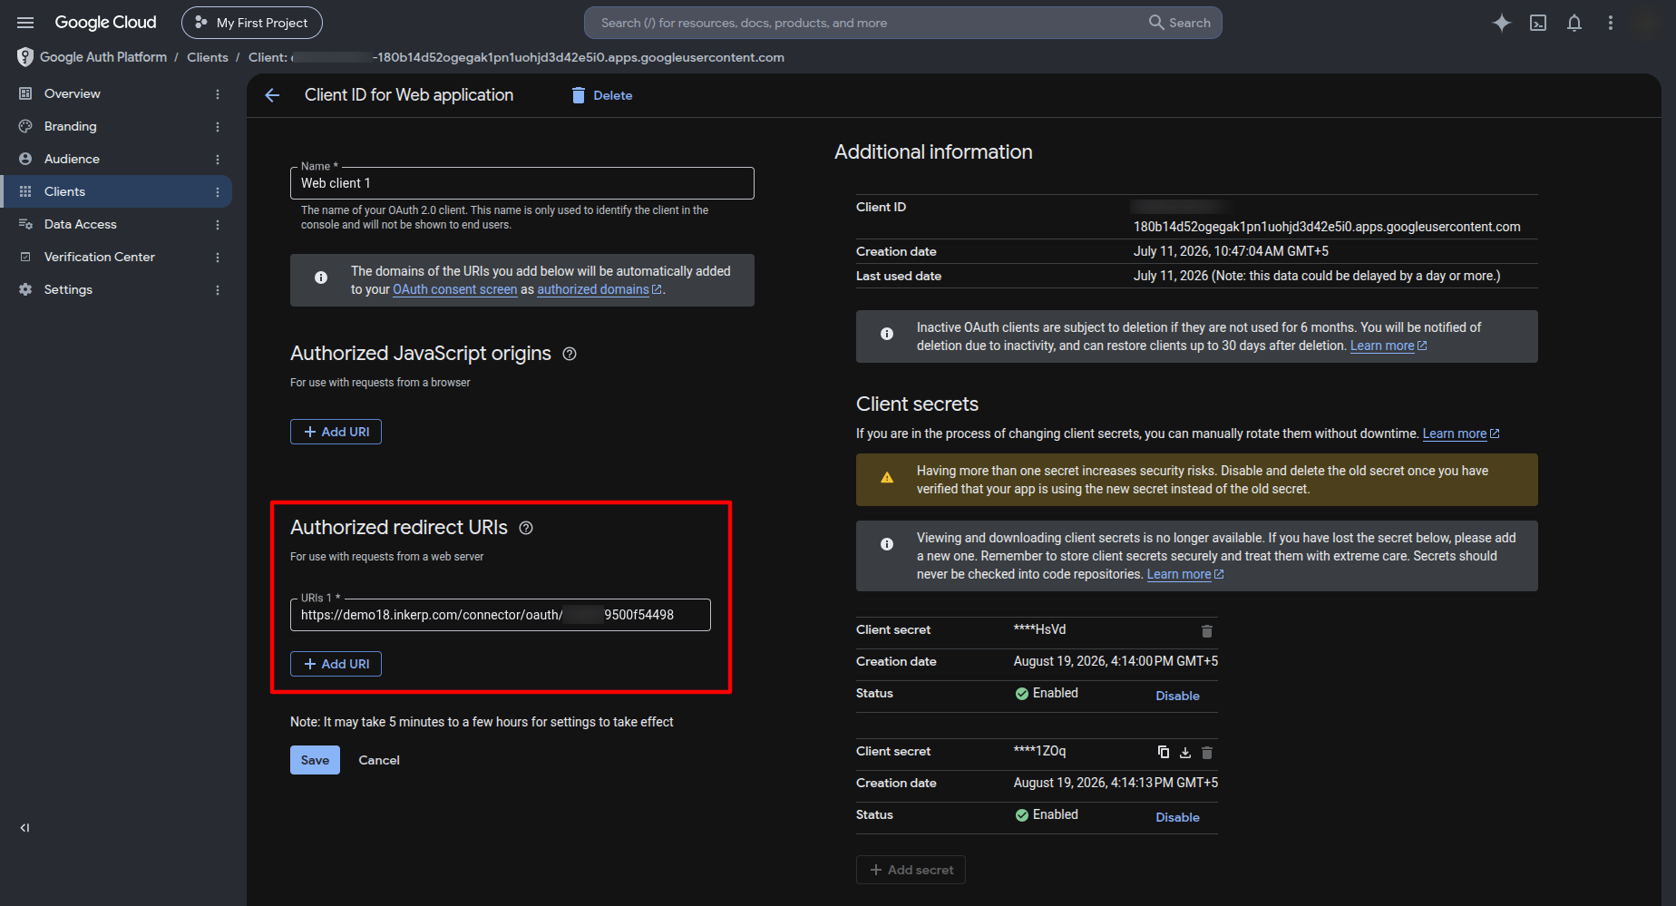
Task: Focus the URIs 1 redirect field
Action: tap(501, 615)
